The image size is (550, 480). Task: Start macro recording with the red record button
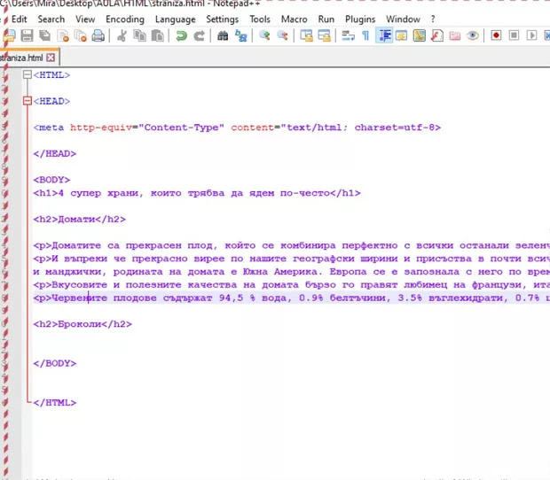point(496,36)
